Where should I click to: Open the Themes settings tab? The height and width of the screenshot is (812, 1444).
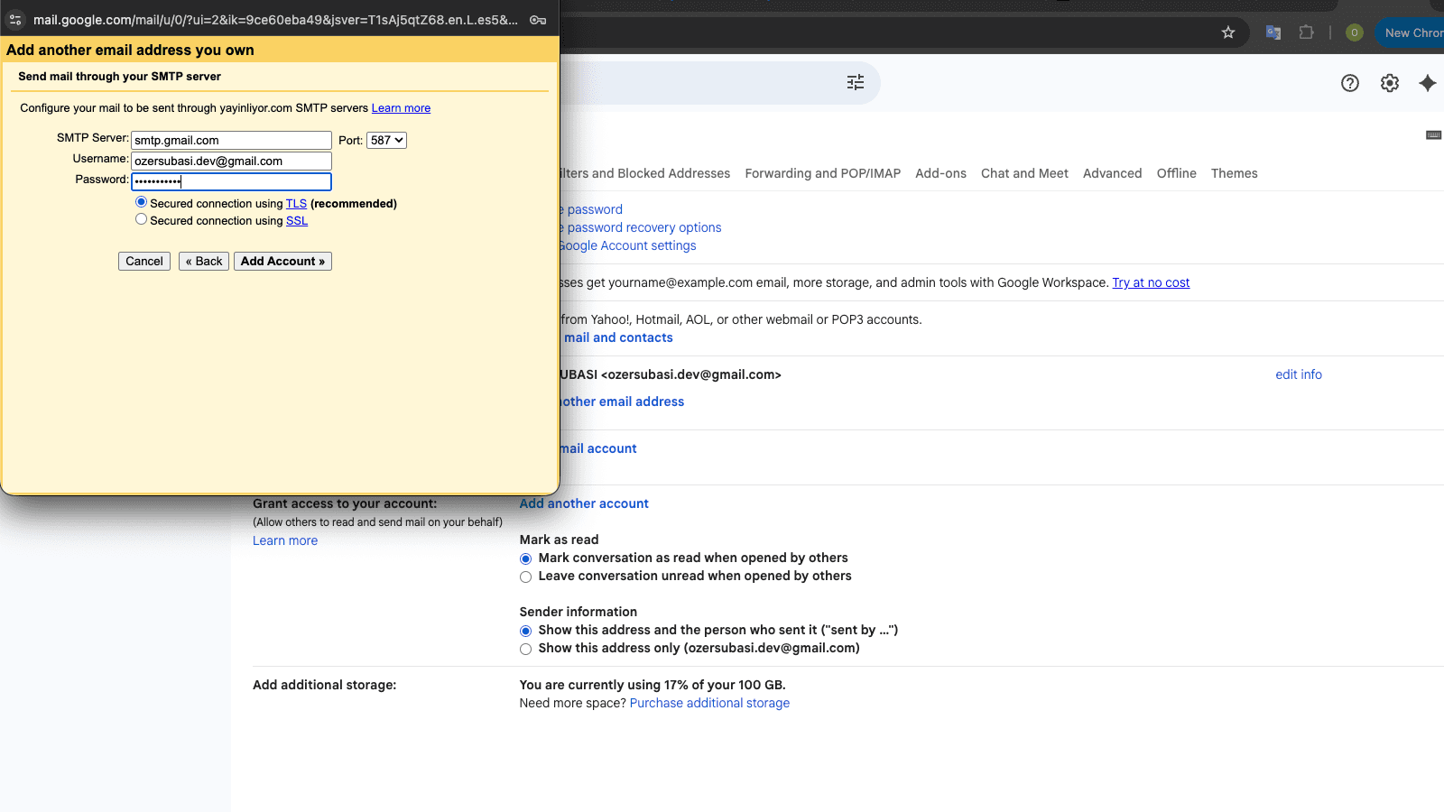(x=1234, y=173)
